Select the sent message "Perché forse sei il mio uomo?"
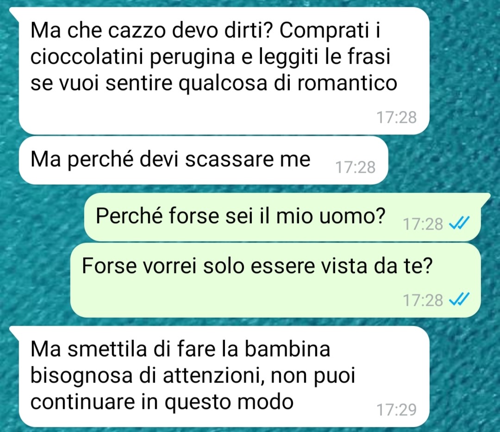 point(282,217)
